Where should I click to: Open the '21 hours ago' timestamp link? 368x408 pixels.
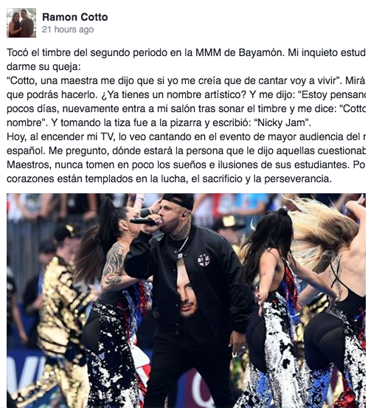pyautogui.click(x=68, y=30)
